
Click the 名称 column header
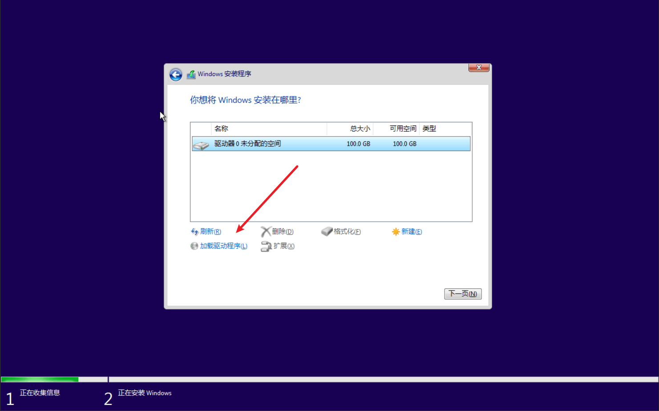tap(222, 129)
